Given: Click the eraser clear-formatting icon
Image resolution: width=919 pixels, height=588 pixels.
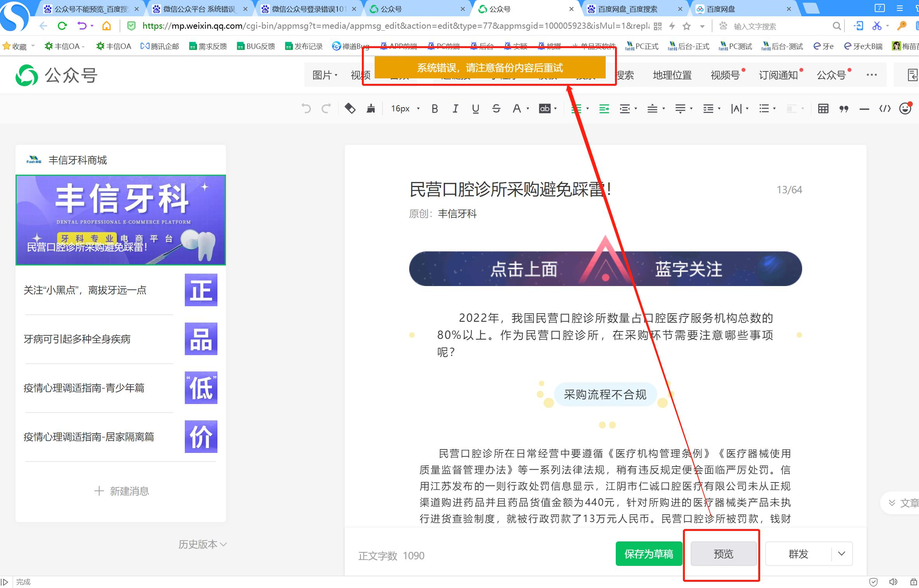Looking at the screenshot, I should 350,109.
